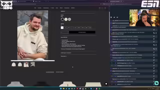
Task: Open the pink taskbar app icon
Action: pyautogui.click(x=96, y=89)
